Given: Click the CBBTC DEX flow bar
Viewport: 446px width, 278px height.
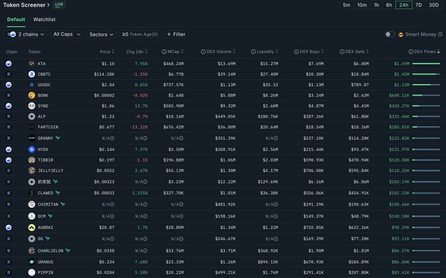Looking at the screenshot, I should coord(426,74).
